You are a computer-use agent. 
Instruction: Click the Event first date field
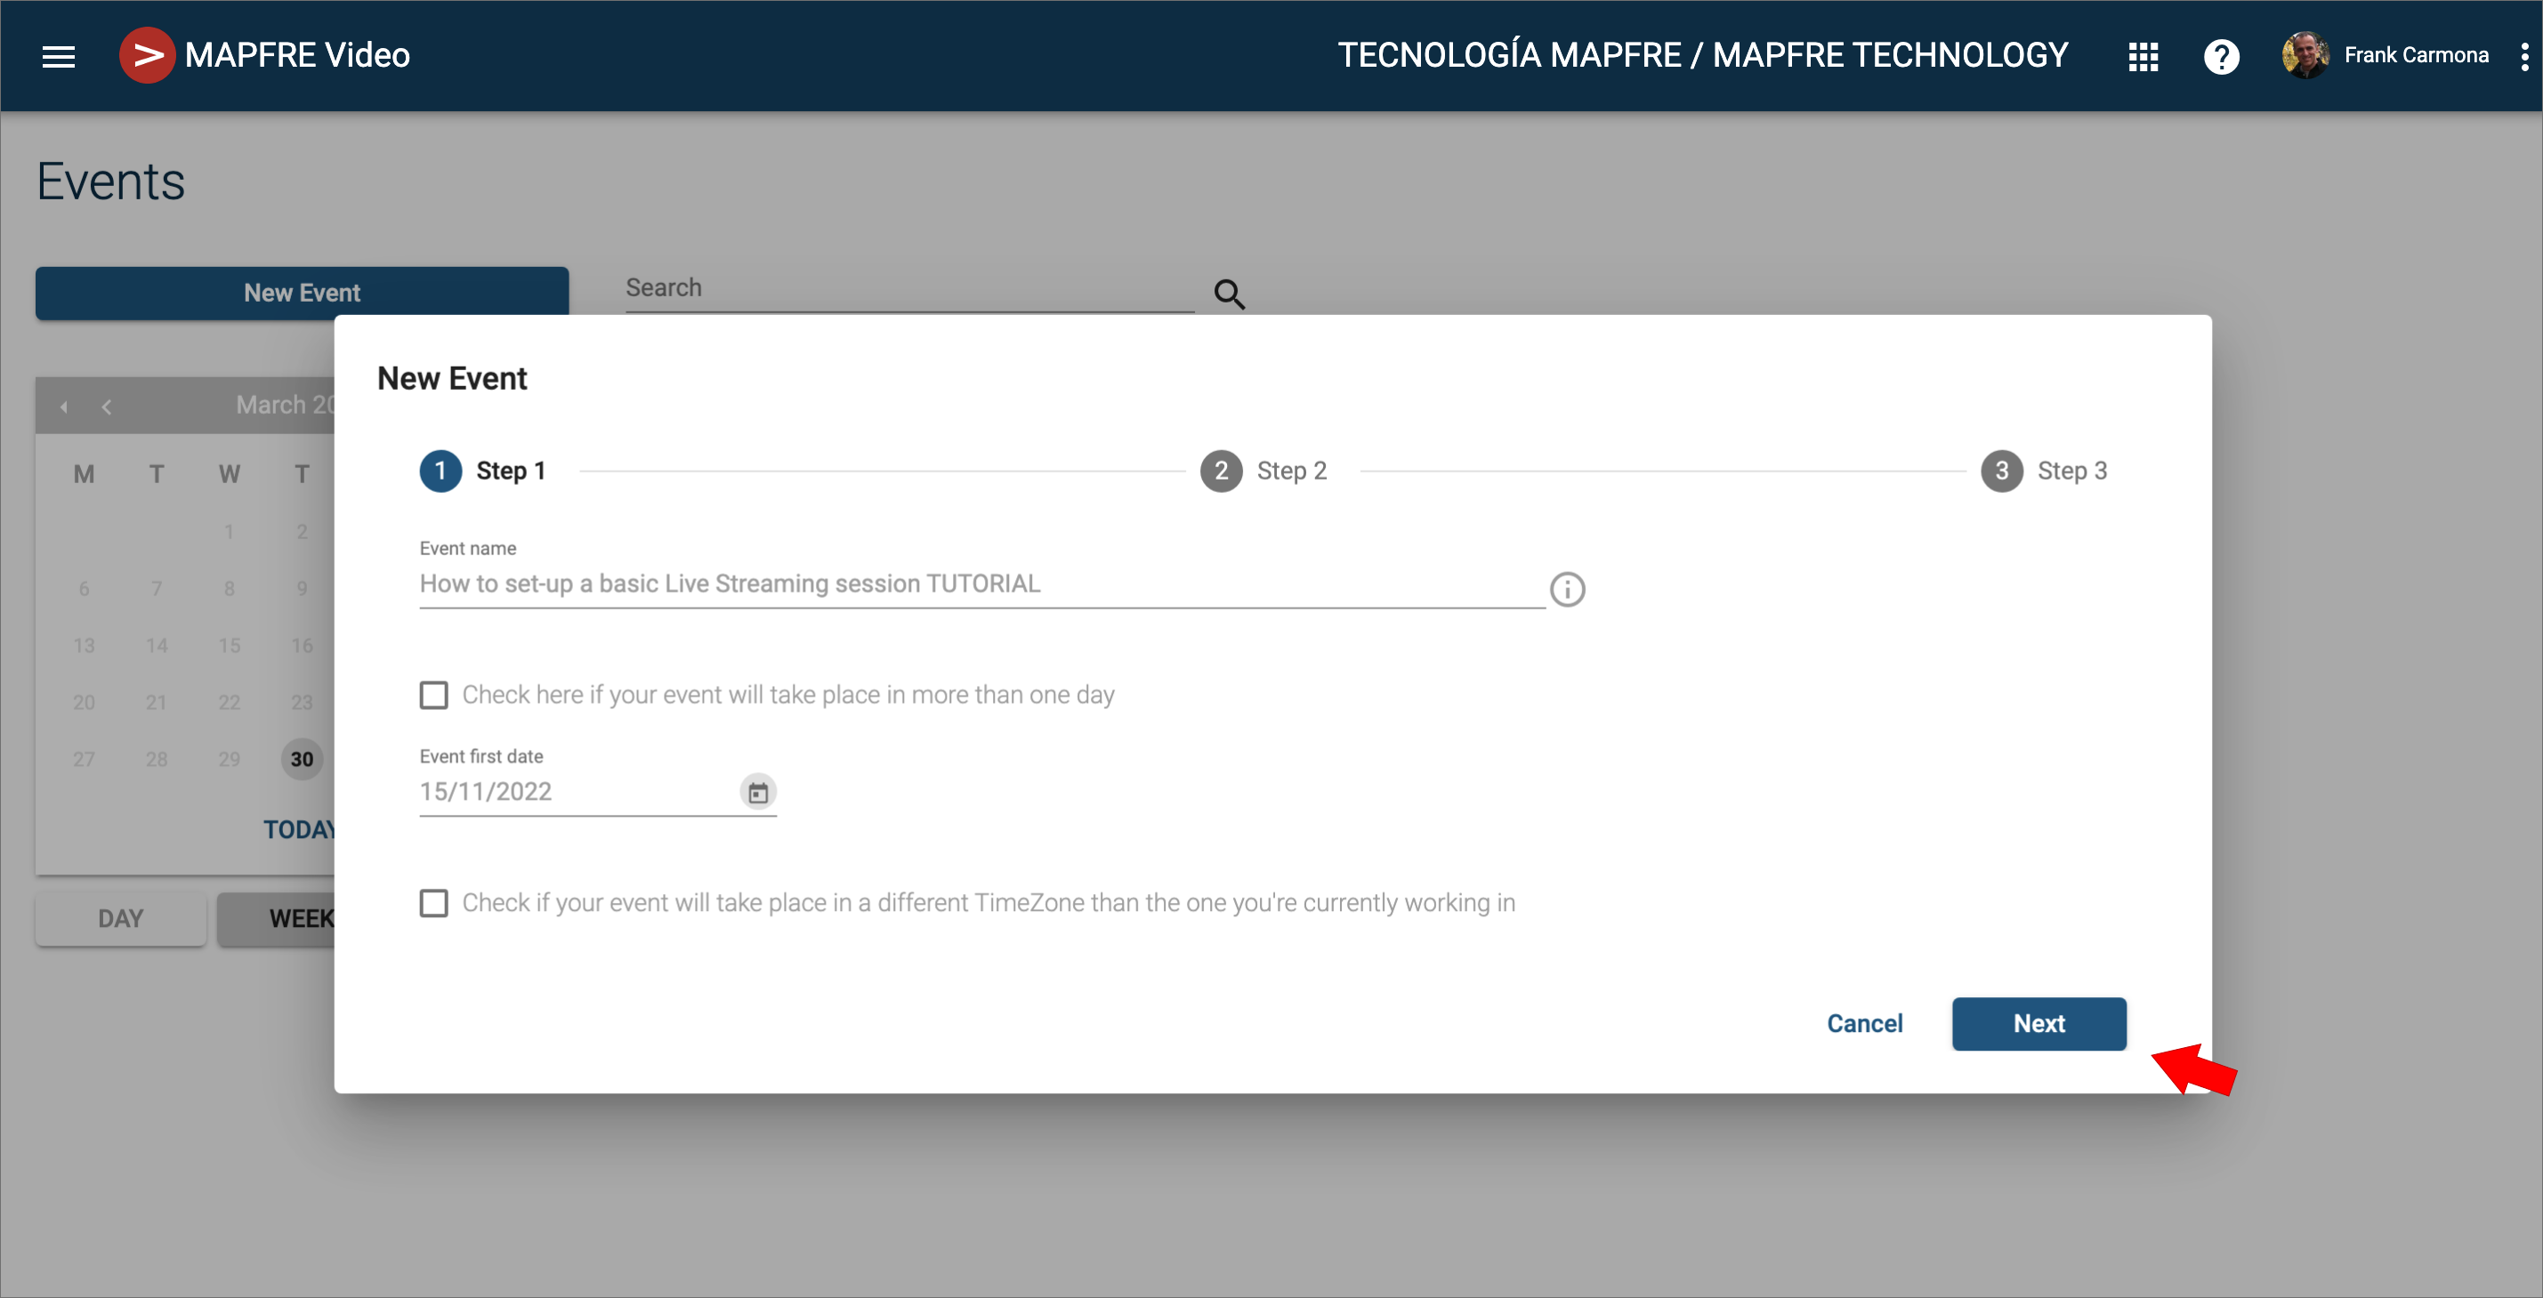pos(572,792)
